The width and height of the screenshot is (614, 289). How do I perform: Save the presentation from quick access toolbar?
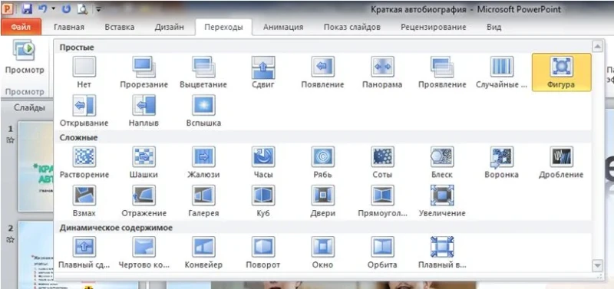27,8
